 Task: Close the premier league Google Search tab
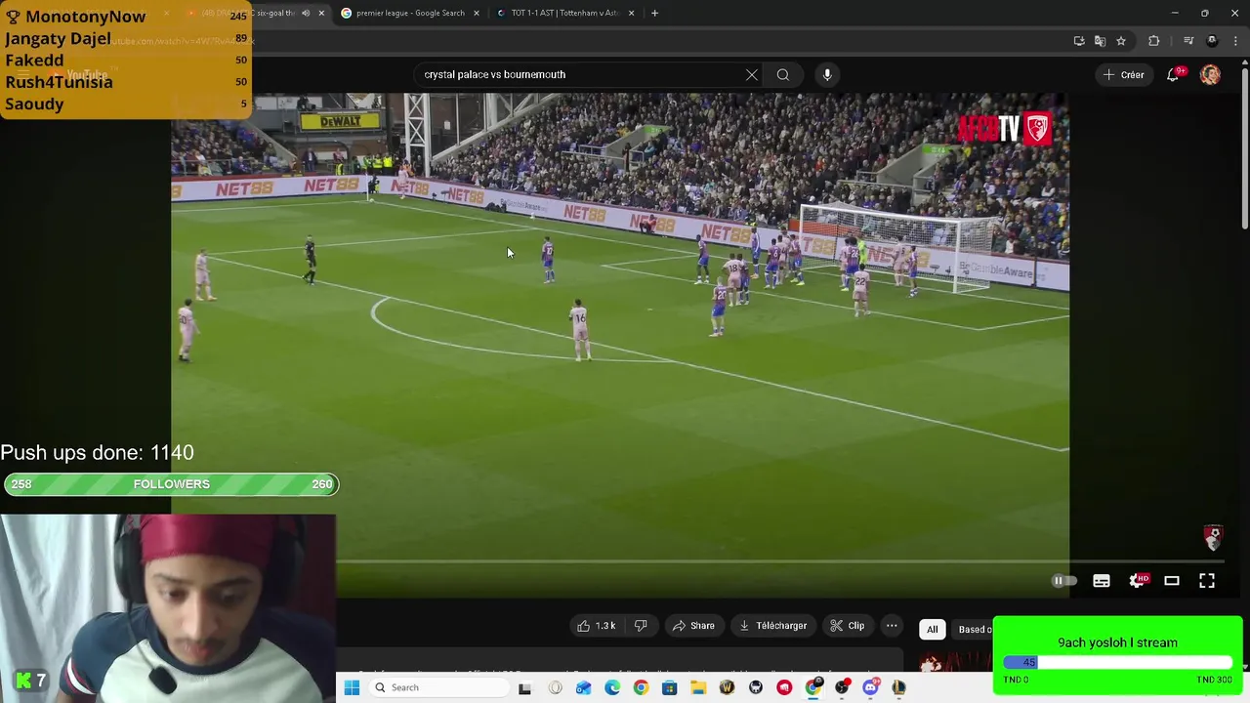click(477, 13)
